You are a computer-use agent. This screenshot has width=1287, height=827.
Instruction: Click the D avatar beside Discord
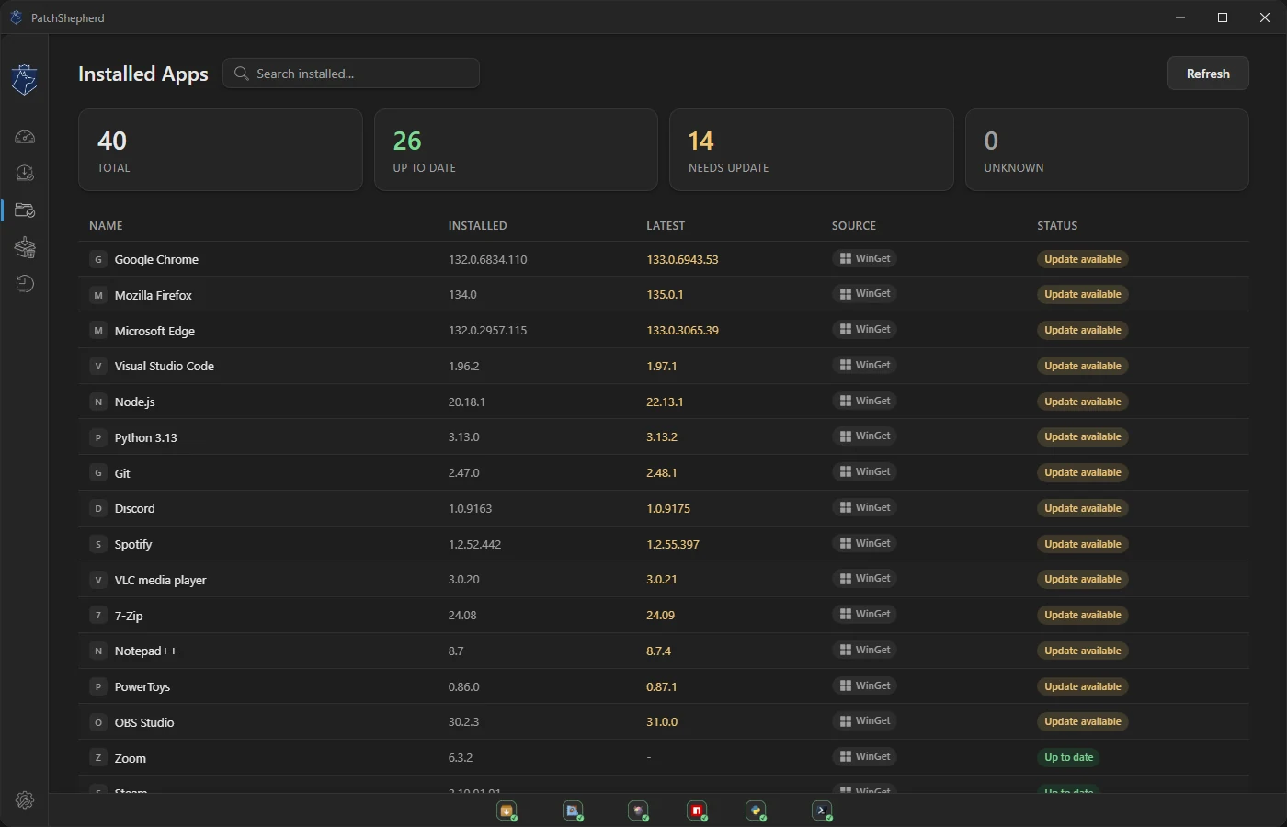(98, 508)
